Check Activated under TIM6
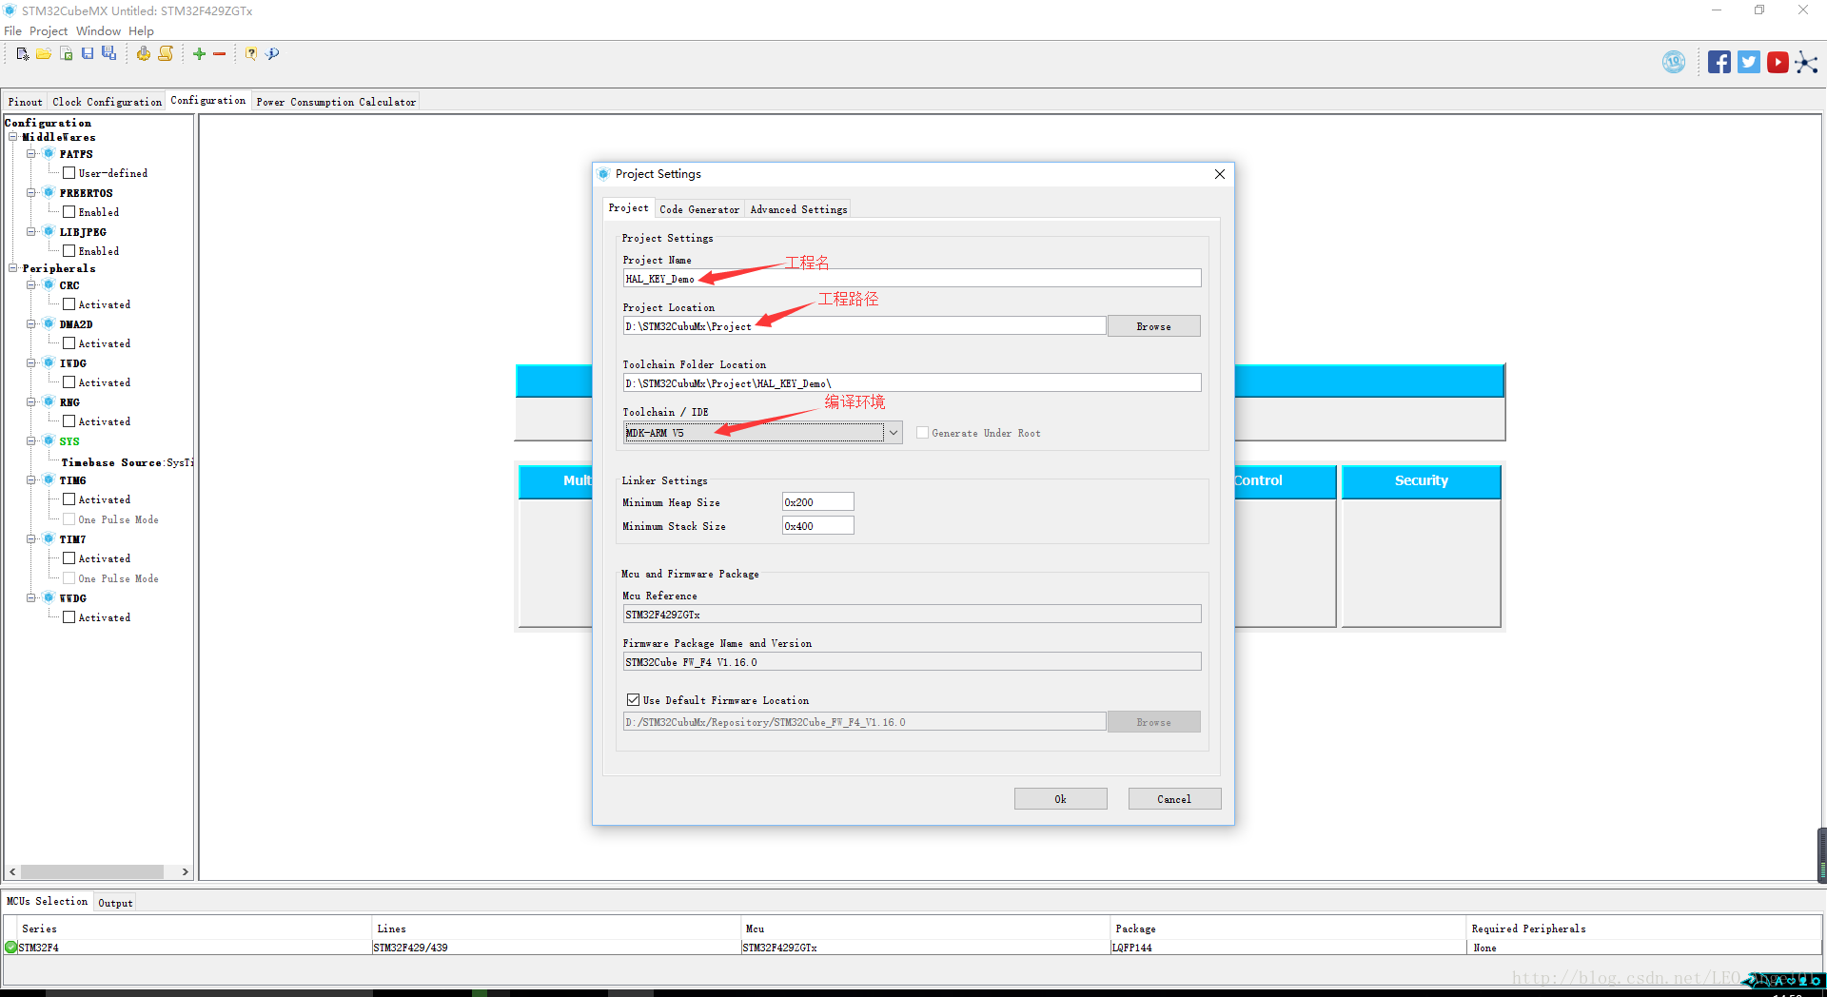 pos(69,499)
